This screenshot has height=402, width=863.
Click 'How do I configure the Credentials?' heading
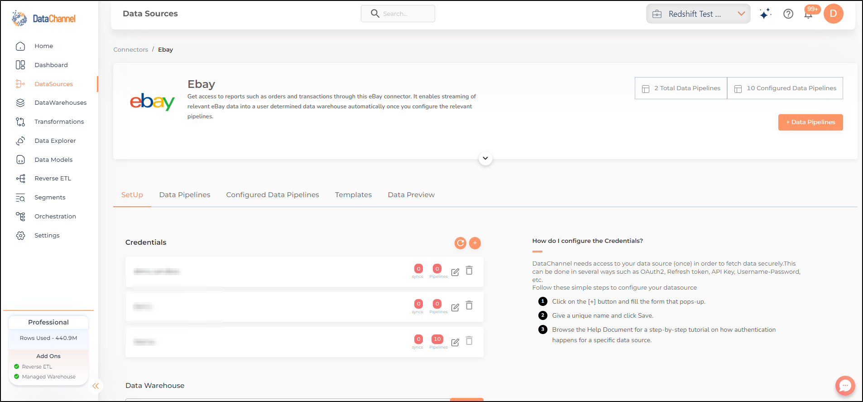click(588, 241)
